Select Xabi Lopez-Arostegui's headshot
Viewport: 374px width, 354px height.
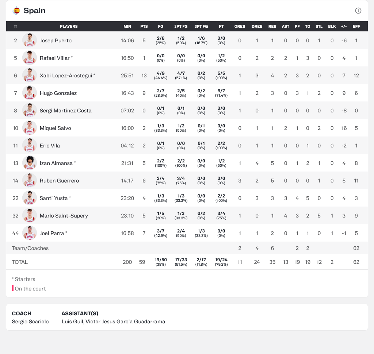pyautogui.click(x=30, y=76)
